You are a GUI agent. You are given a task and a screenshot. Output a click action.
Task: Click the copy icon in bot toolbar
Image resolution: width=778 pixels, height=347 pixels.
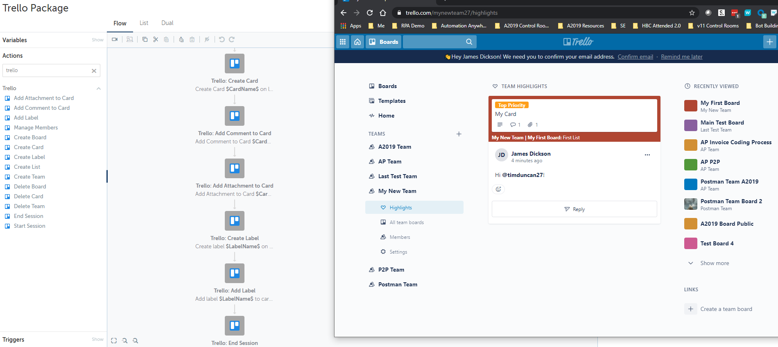[145, 39]
